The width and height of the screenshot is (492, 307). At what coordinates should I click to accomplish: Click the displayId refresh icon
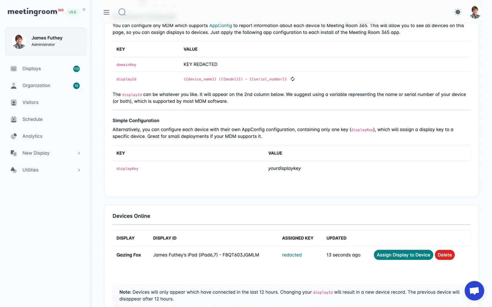[293, 79]
